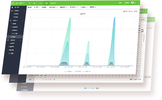
Task: Click the page number input field in pagination
Action: pyautogui.click(x=43, y=79)
